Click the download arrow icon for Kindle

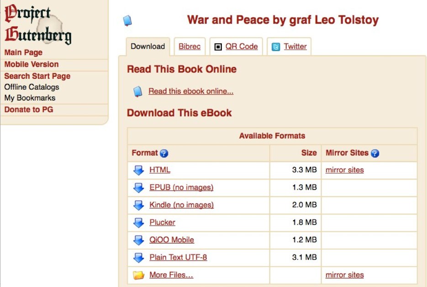(x=139, y=205)
